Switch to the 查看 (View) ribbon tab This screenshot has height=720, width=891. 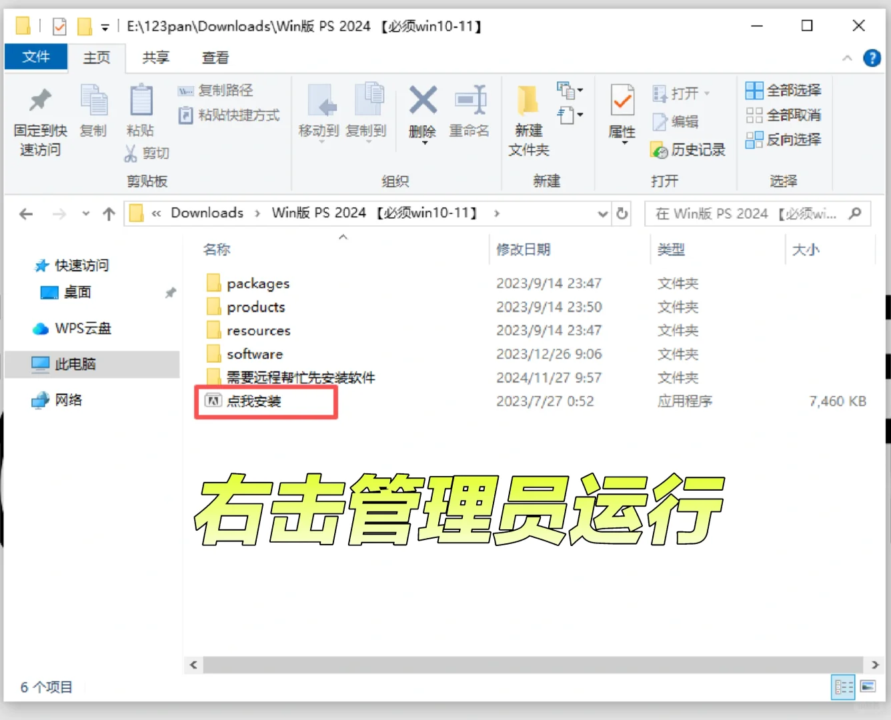(214, 57)
